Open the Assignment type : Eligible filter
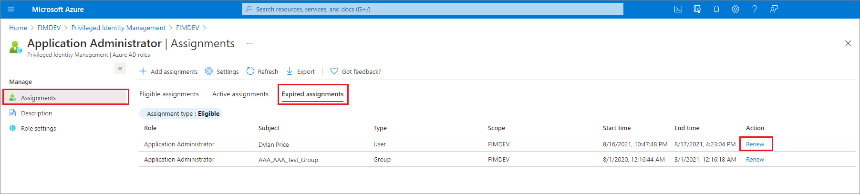Screen dimensions: 860x194 [181, 113]
